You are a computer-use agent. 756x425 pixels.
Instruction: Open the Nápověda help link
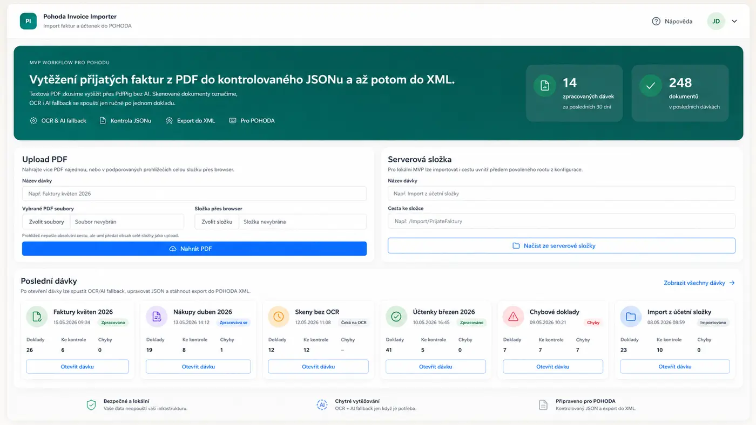click(678, 22)
